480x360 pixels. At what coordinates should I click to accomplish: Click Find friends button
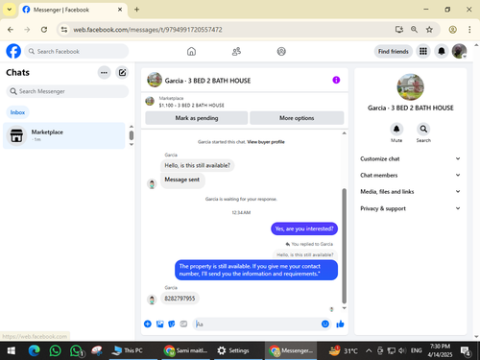click(x=394, y=51)
